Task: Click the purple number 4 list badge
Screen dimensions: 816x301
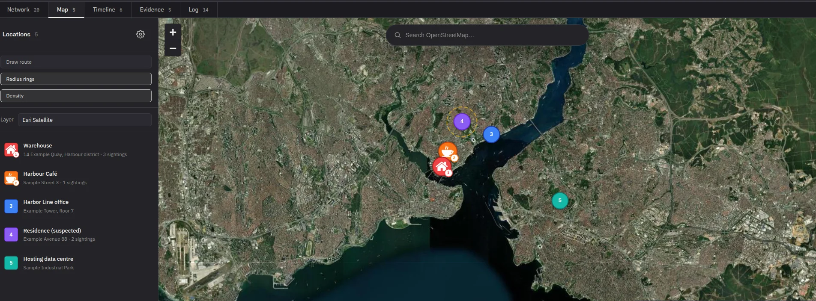Action: (x=11, y=234)
